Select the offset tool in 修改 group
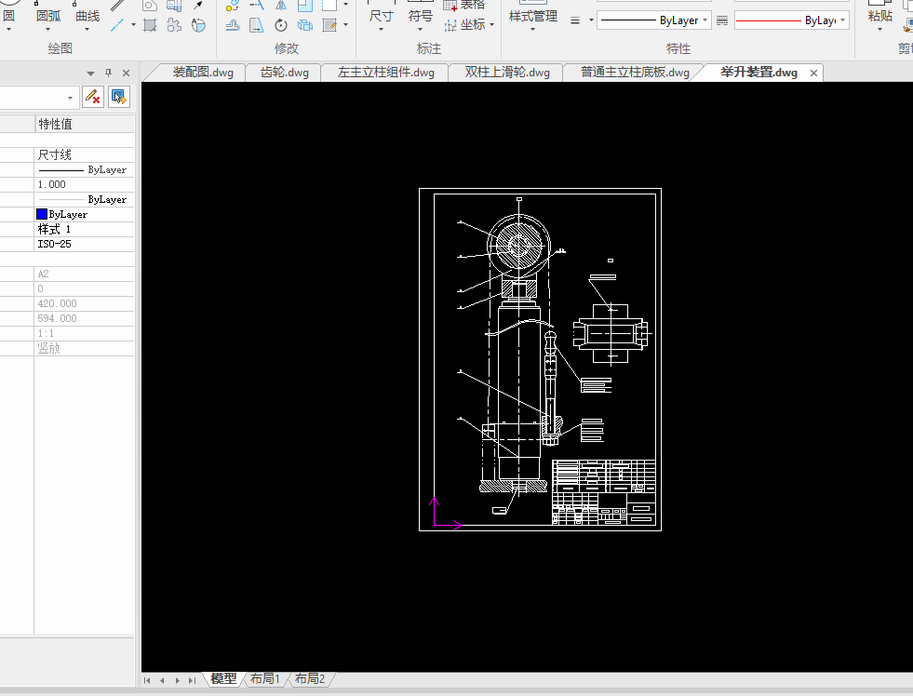Image resolution: width=913 pixels, height=696 pixels. point(233,25)
